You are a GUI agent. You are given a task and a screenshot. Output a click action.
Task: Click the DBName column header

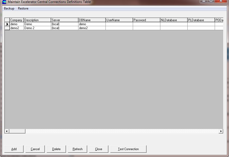tap(92, 20)
